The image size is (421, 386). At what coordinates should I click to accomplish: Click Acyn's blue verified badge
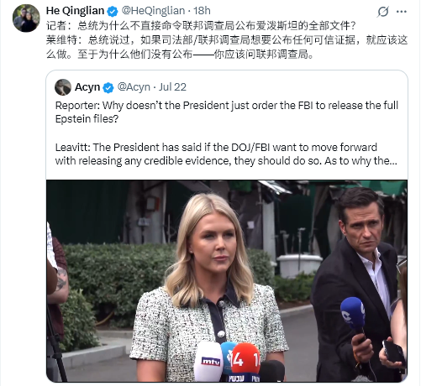[x=108, y=87]
